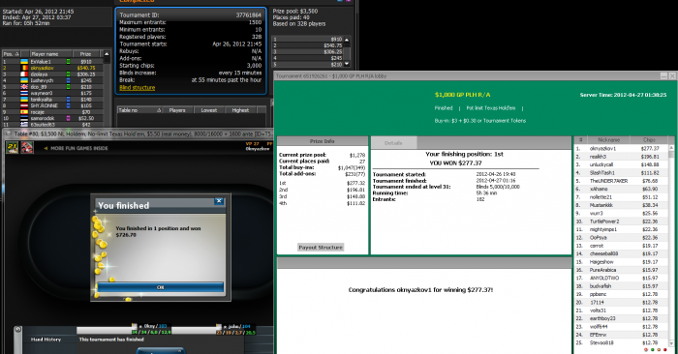Click the Finished status label in lobby
The image size is (678, 354).
pyautogui.click(x=444, y=108)
